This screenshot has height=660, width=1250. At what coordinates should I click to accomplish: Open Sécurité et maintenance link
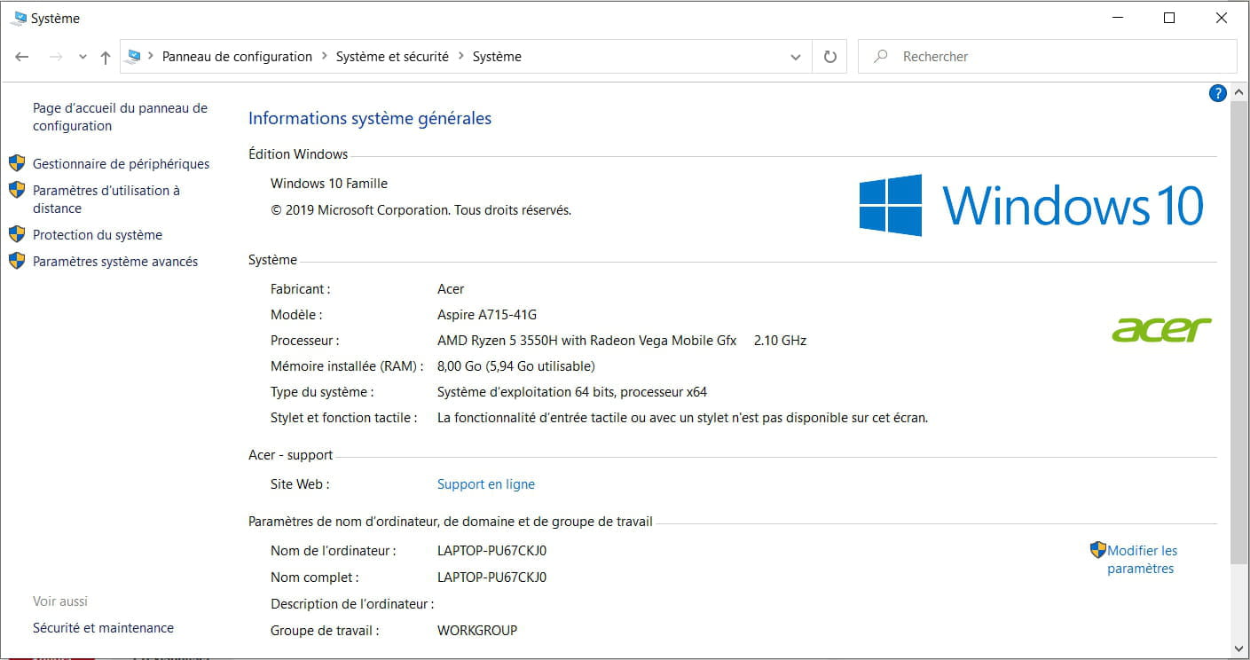pyautogui.click(x=103, y=628)
